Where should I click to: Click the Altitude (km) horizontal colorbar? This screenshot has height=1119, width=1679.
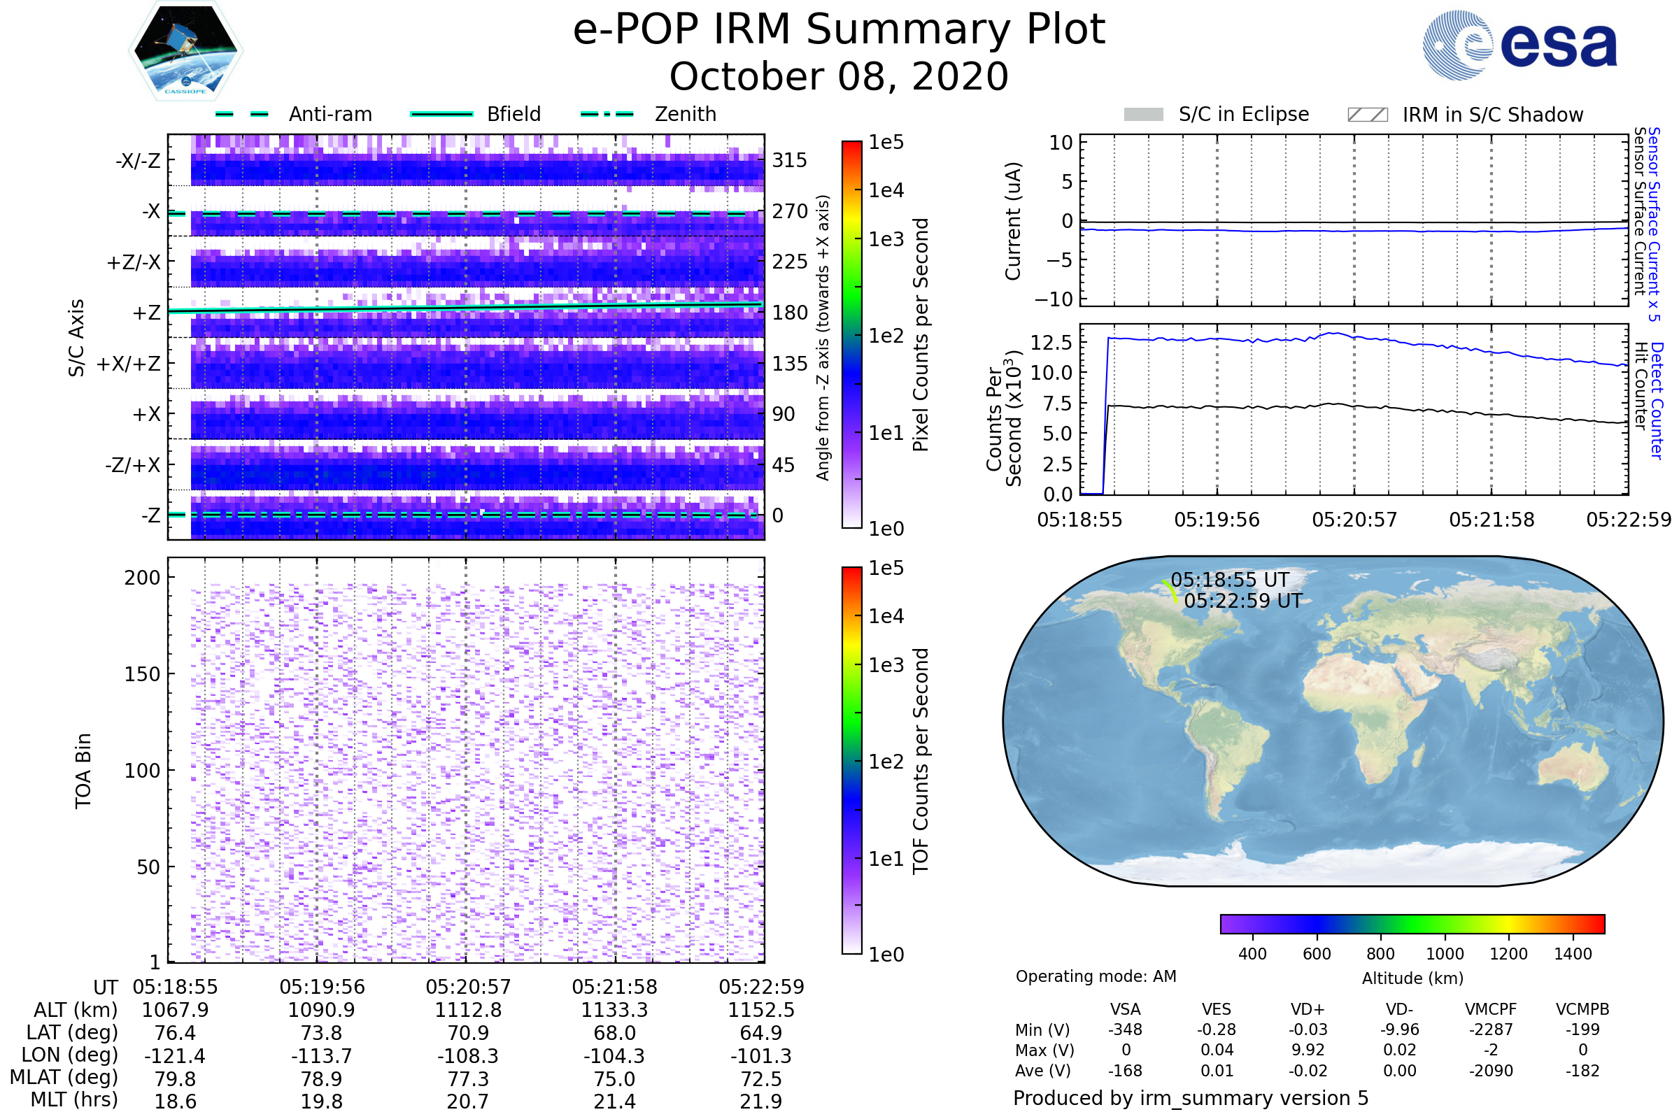(1412, 923)
